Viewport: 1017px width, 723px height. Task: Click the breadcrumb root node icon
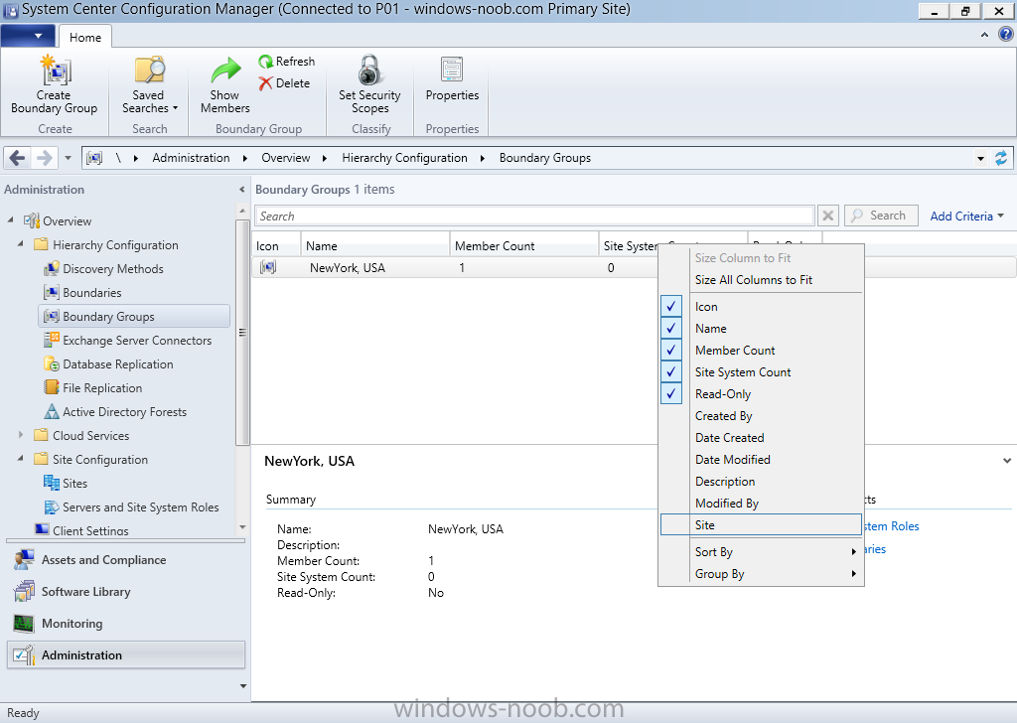click(x=94, y=158)
